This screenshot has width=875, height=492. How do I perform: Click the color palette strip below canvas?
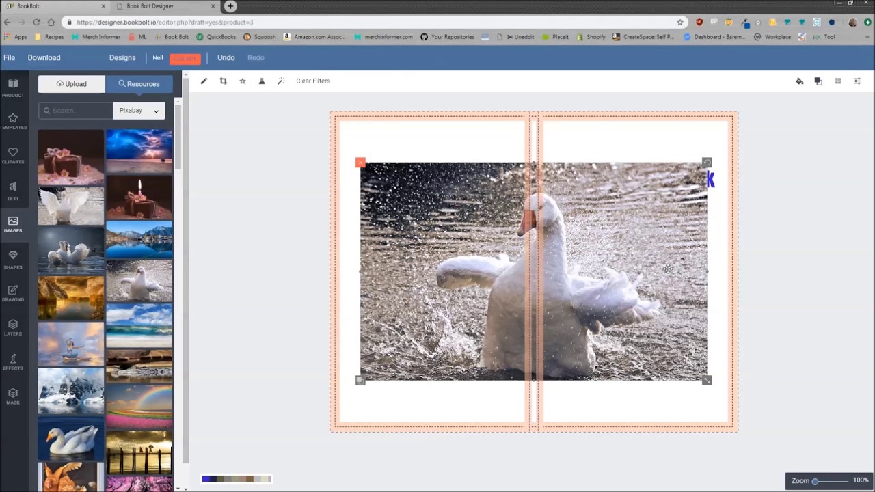(237, 479)
